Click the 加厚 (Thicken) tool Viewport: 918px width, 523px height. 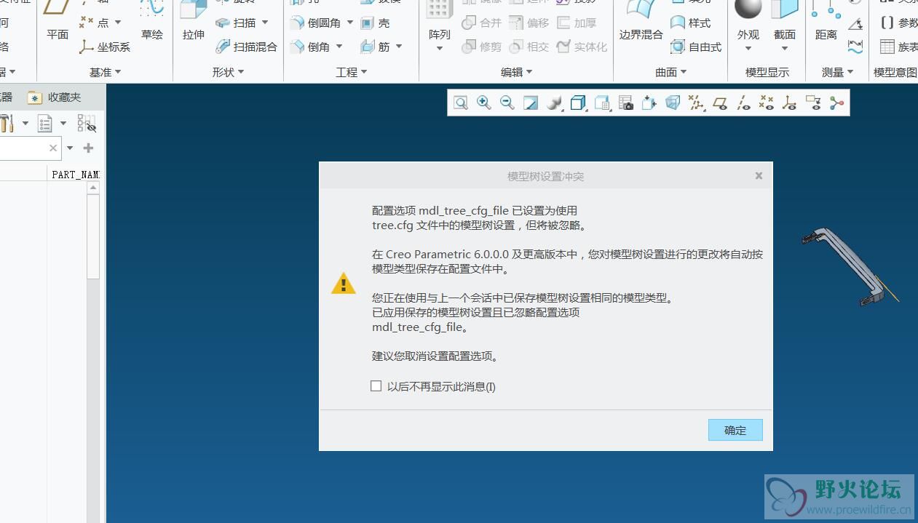tap(577, 23)
